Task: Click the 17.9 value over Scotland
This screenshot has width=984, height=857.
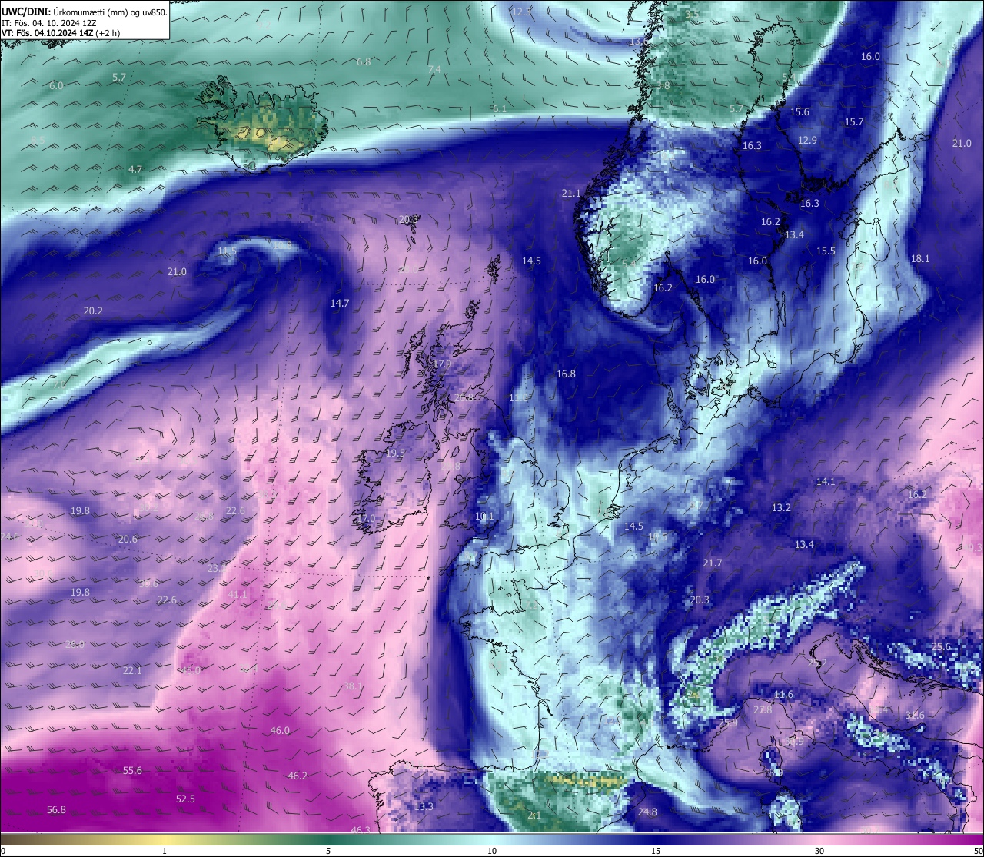Action: (x=442, y=364)
